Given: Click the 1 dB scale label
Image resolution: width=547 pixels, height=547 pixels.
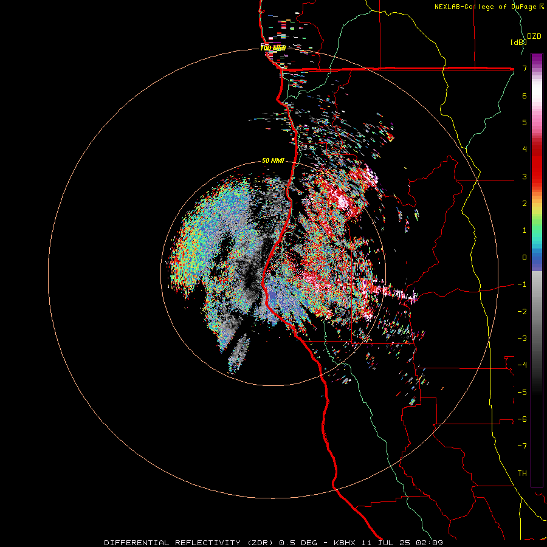Looking at the screenshot, I should [x=525, y=230].
